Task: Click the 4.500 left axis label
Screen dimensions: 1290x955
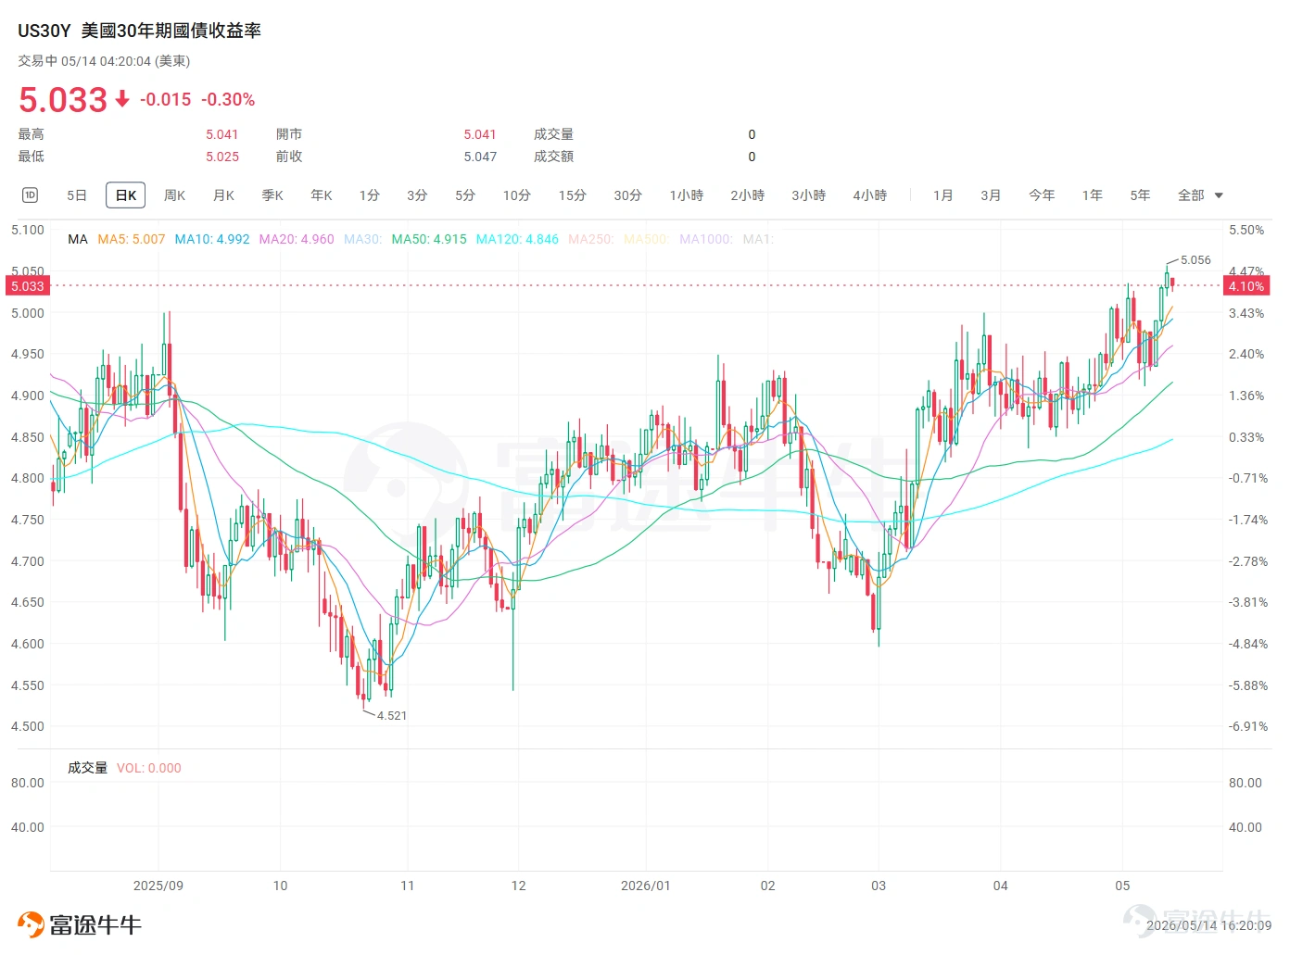Action: (x=28, y=726)
